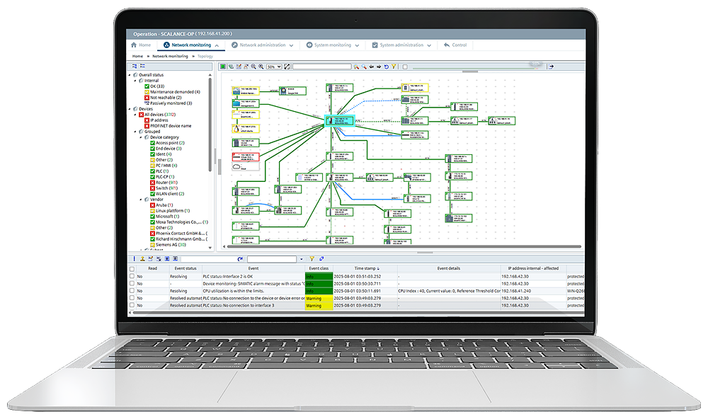This screenshot has height=419, width=708.
Task: Expand System administration chevron arrow
Action: tap(429, 45)
